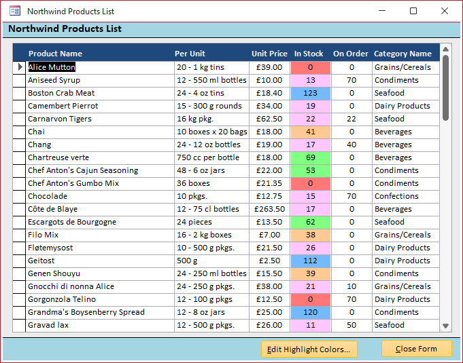Click Genen Shouyu product name
The height and width of the screenshot is (363, 463).
coord(100,273)
